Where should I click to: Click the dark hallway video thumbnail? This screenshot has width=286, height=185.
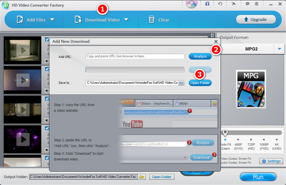[x=22, y=109]
